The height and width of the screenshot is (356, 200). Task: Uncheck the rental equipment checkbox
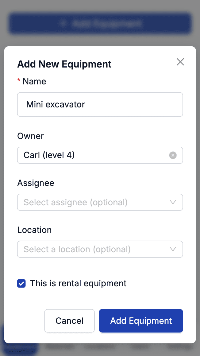tap(21, 284)
